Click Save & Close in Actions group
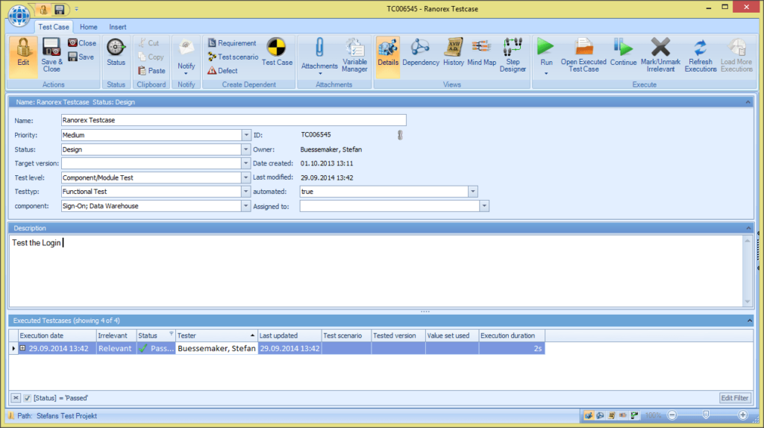This screenshot has height=428, width=764. point(51,55)
